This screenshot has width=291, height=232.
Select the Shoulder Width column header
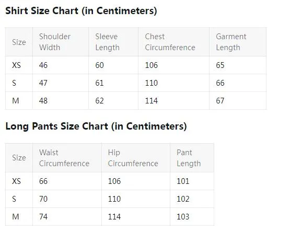click(55, 42)
